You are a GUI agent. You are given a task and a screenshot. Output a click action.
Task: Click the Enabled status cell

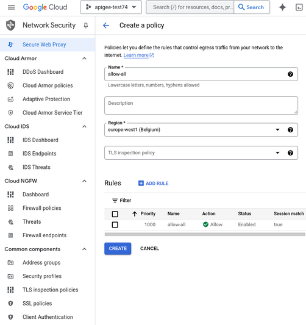tap(246, 224)
